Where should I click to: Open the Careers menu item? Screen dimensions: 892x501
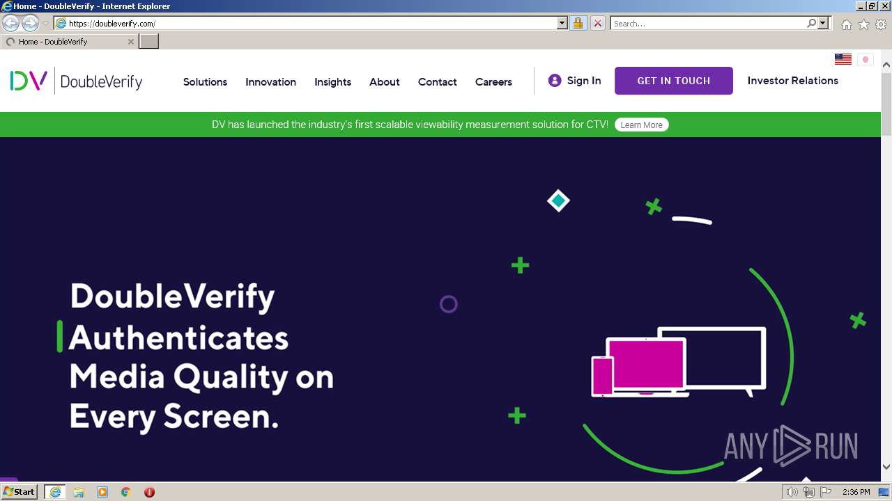pos(493,81)
